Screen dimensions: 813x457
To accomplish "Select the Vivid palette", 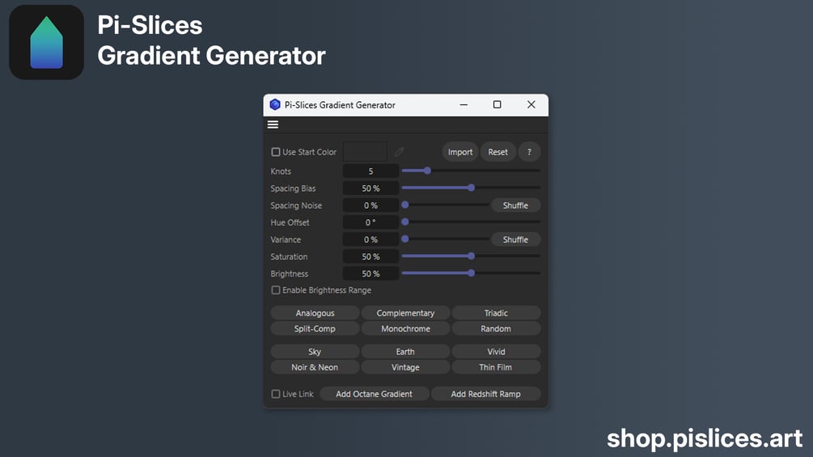I will [x=496, y=351].
